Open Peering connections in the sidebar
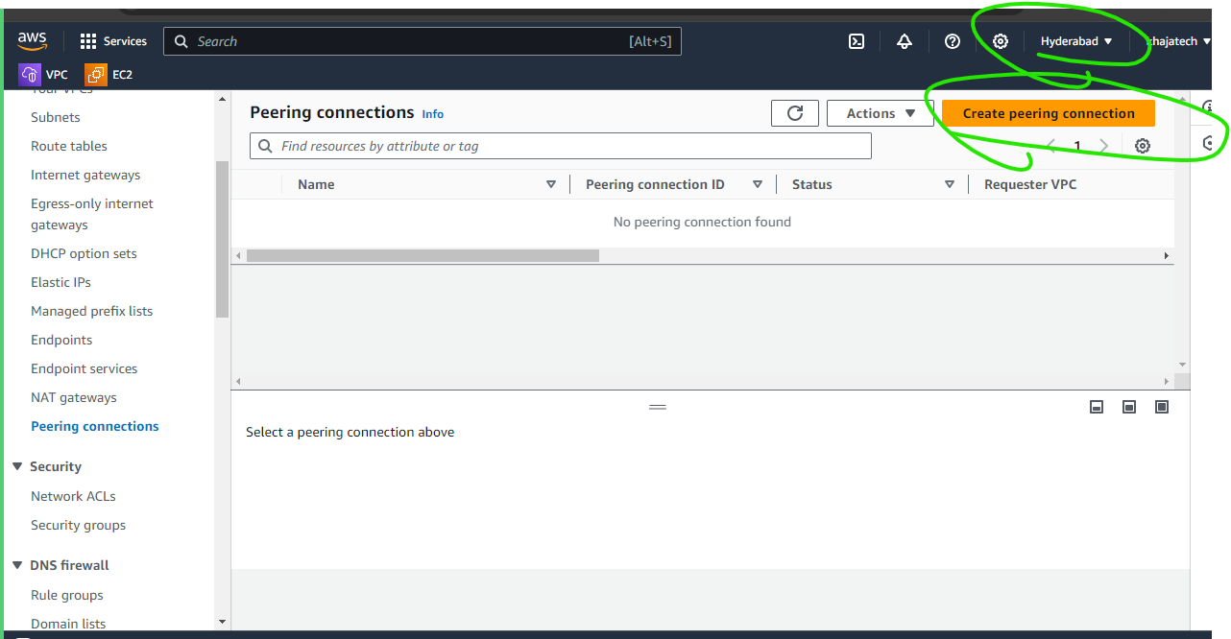This screenshot has width=1231, height=639. [x=95, y=426]
